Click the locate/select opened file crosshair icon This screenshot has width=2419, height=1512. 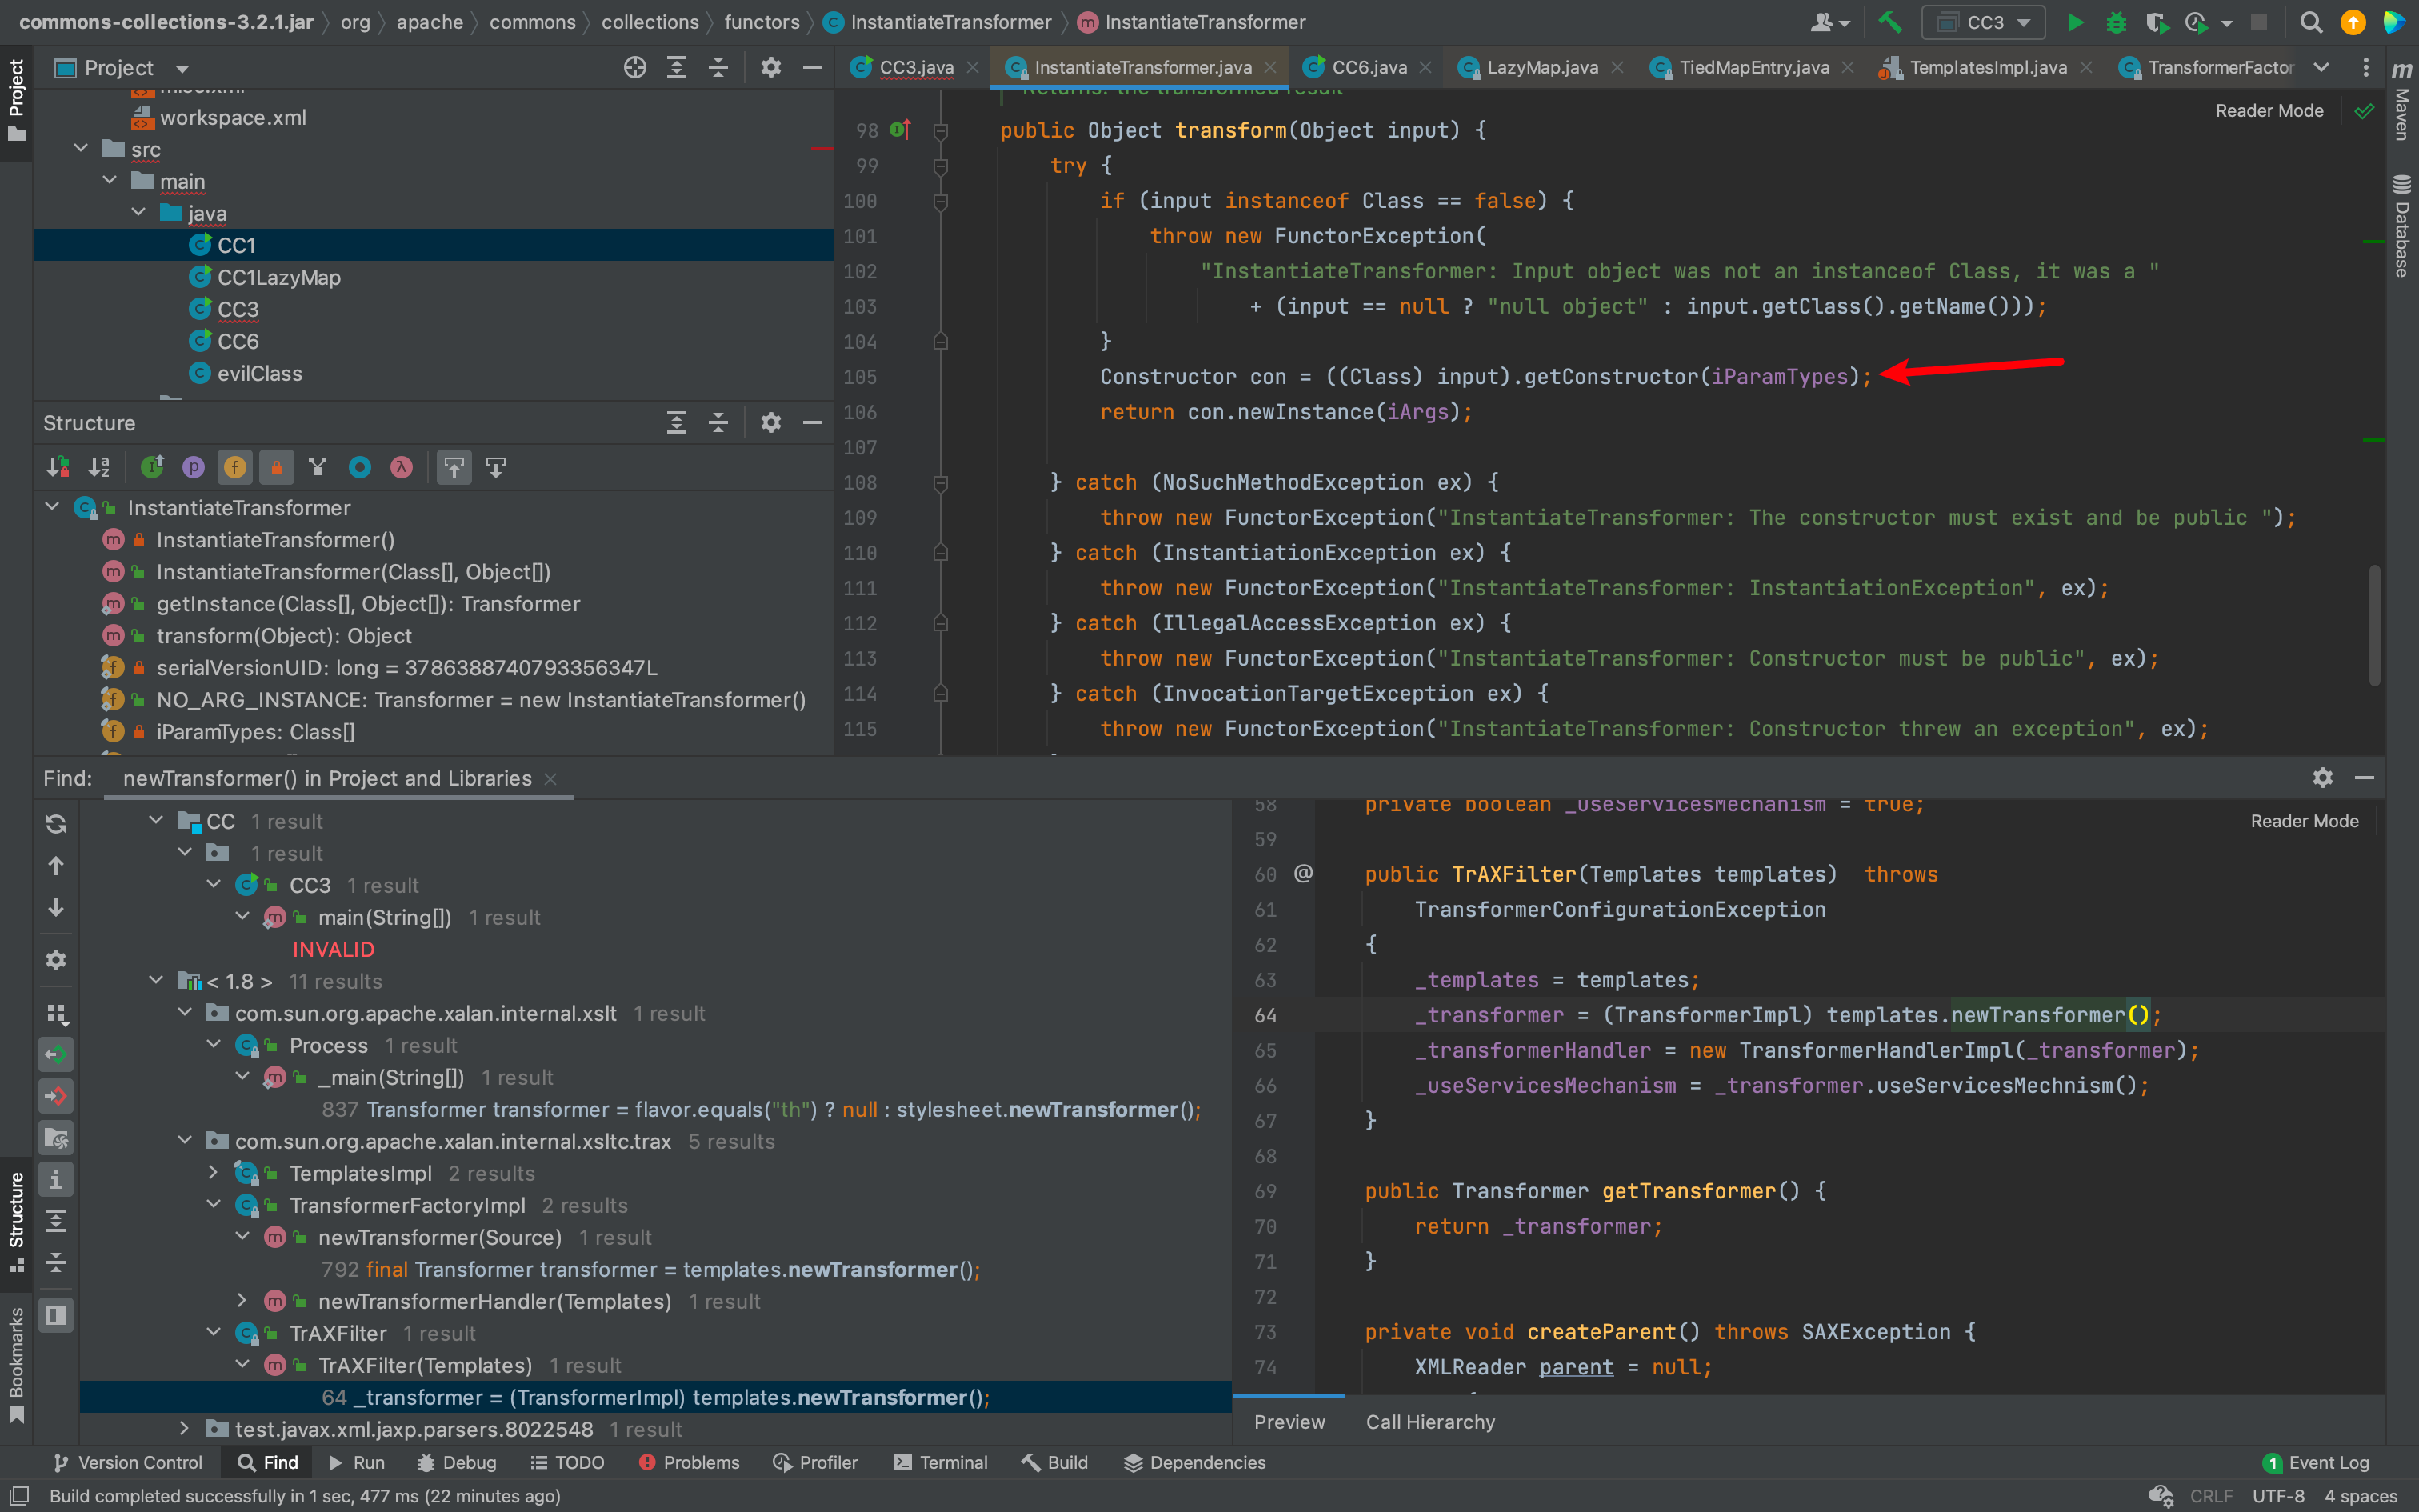[634, 67]
